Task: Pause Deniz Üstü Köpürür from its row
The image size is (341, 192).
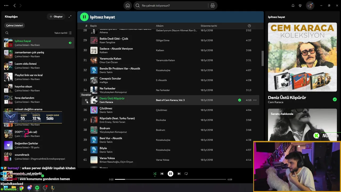Action: (86, 100)
